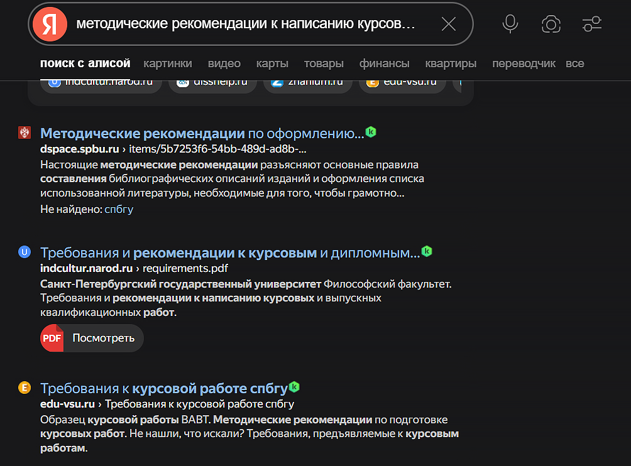Switch to the картинки tab
This screenshot has height=466, width=631.
(x=167, y=63)
